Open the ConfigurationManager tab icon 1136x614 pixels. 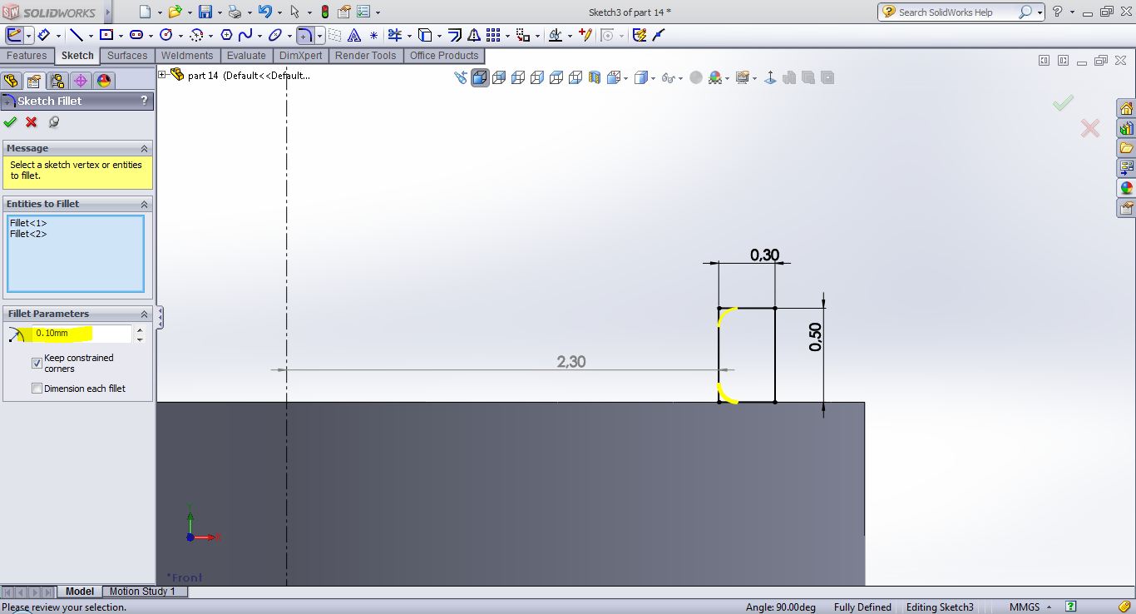click(x=57, y=81)
